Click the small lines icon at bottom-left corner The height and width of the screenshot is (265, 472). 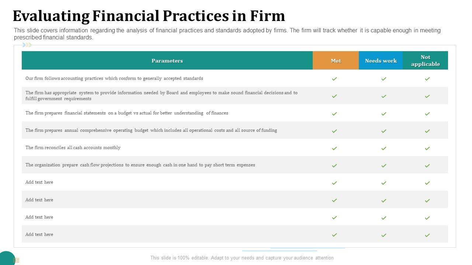pyautogui.click(x=16, y=260)
